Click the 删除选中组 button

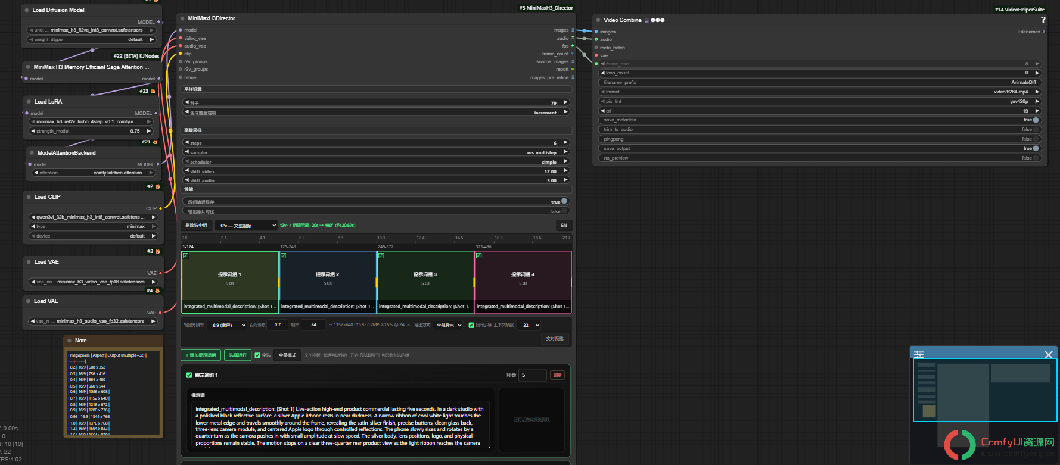pos(196,226)
